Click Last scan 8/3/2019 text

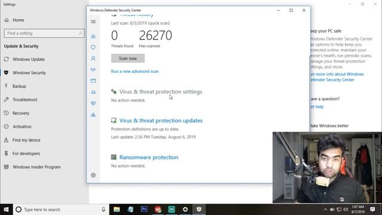coord(140,23)
